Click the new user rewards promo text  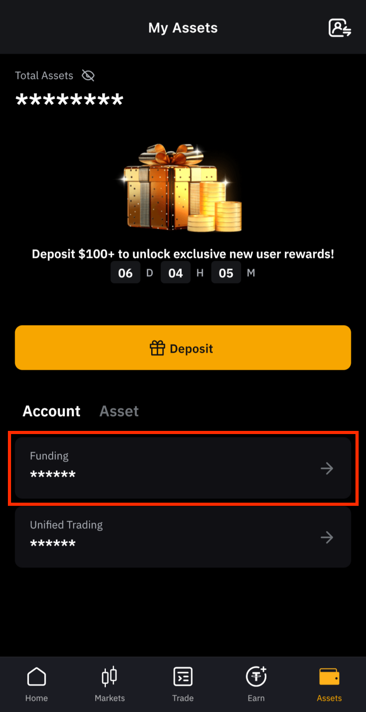(x=183, y=254)
